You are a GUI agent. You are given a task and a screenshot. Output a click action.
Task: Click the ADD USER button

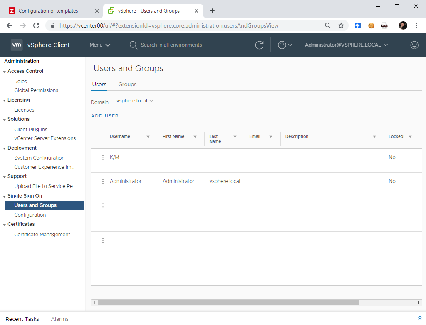[x=105, y=116]
